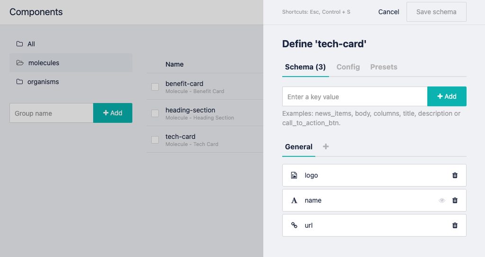Click the image icon beside logo field

294,175
